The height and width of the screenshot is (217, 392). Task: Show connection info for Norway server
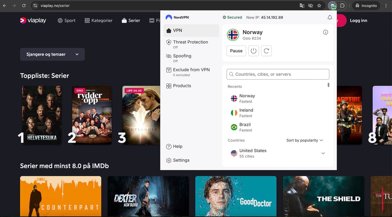pyautogui.click(x=325, y=32)
